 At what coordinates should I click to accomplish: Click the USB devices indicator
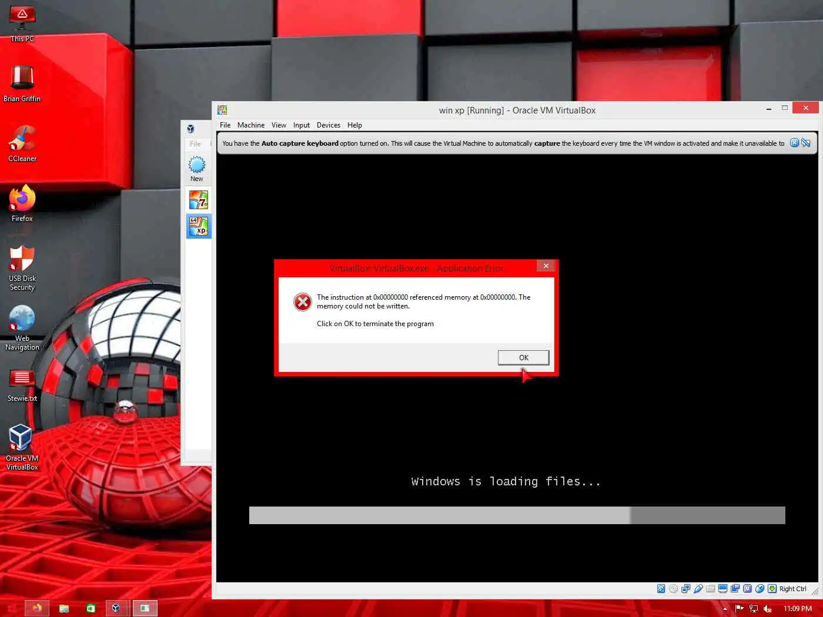pos(698,589)
